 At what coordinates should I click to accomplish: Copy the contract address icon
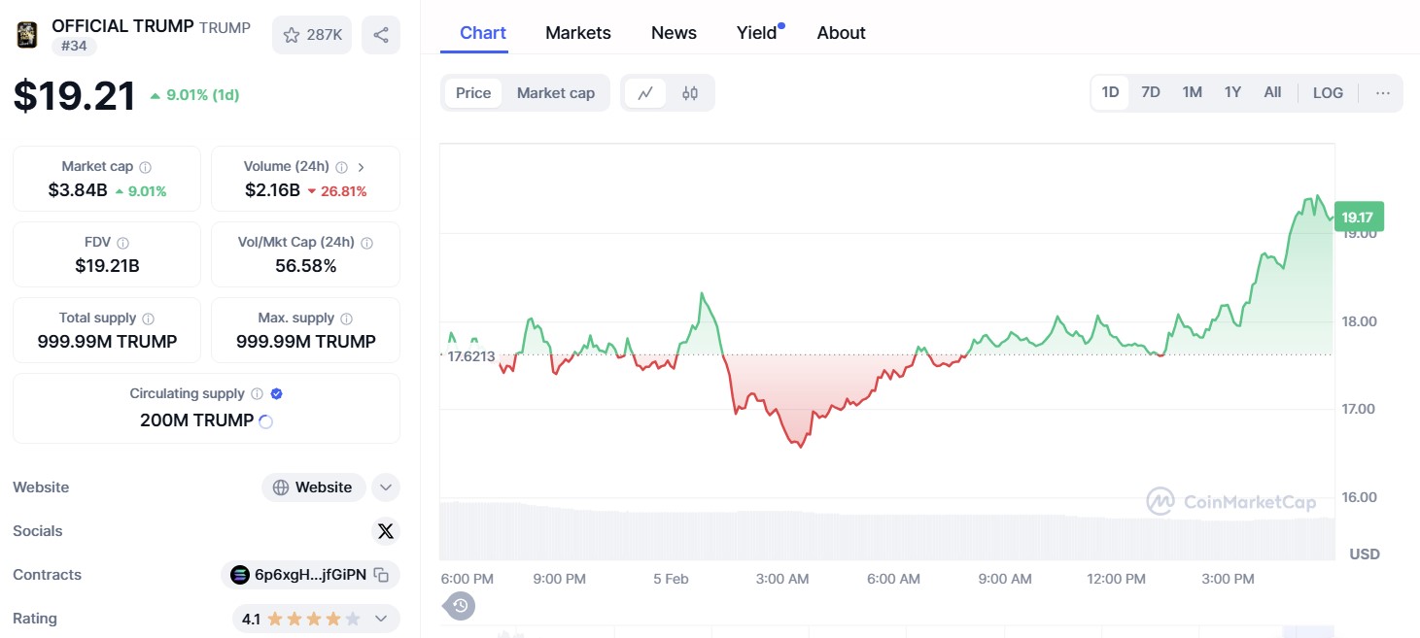[382, 575]
